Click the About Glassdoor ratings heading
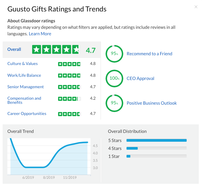 [31, 21]
